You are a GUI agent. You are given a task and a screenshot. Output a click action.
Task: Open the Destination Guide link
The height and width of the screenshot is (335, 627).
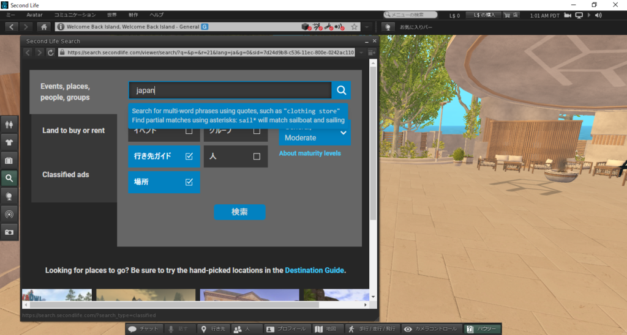[314, 270]
